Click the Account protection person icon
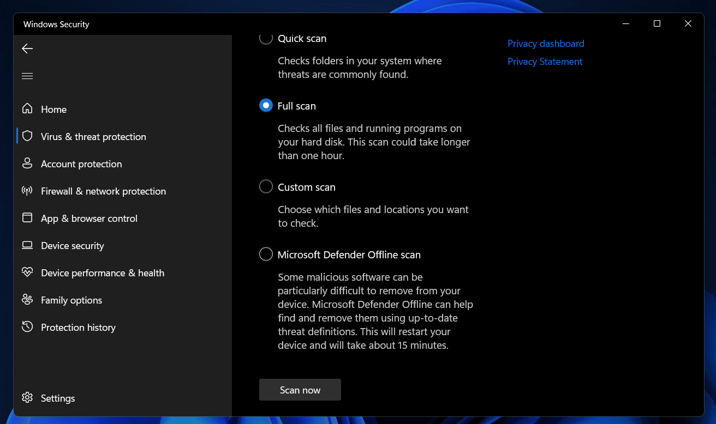This screenshot has width=716, height=424. [x=27, y=163]
